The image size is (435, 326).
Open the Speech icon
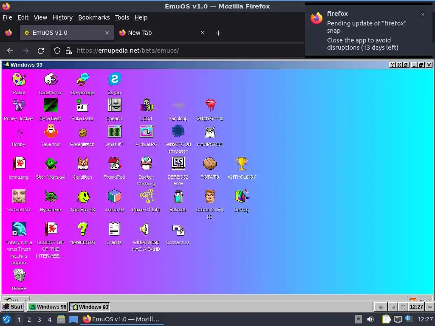point(114,106)
